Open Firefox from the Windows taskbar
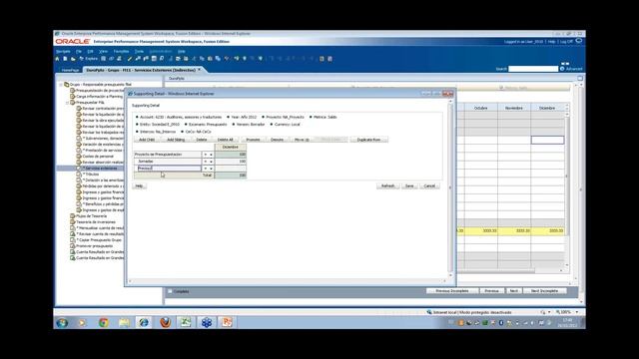This screenshot has width=639, height=359. pos(165,322)
